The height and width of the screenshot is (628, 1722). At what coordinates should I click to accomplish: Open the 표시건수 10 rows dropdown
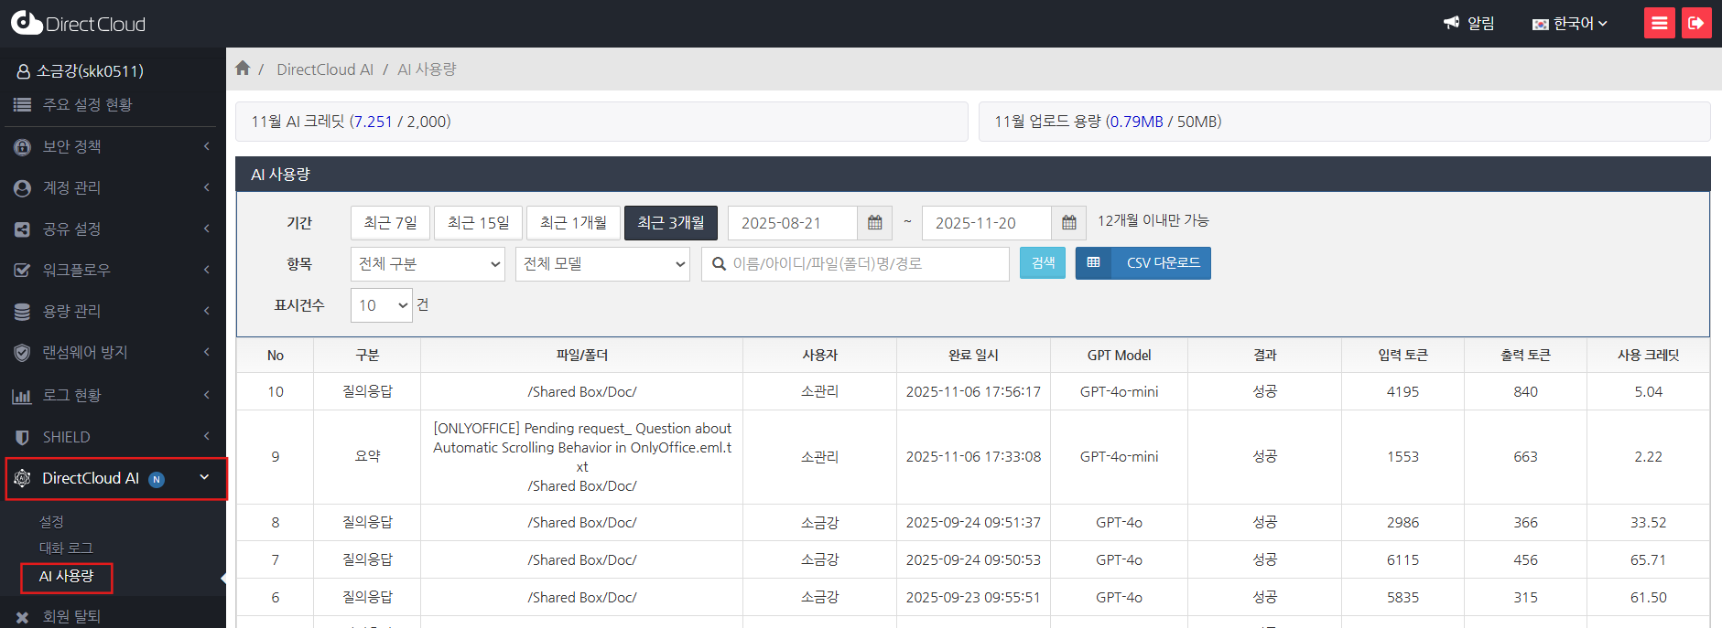(x=381, y=305)
